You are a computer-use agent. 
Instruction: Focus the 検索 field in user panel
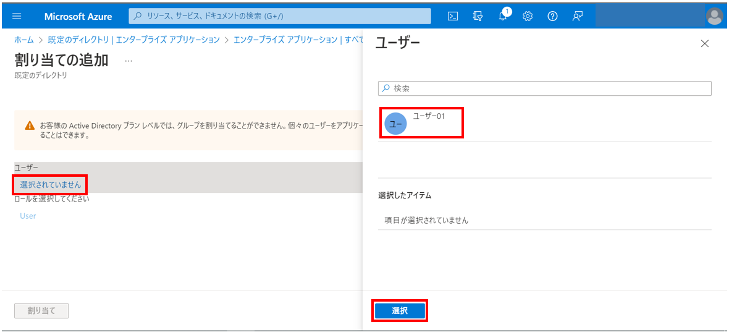[550, 88]
